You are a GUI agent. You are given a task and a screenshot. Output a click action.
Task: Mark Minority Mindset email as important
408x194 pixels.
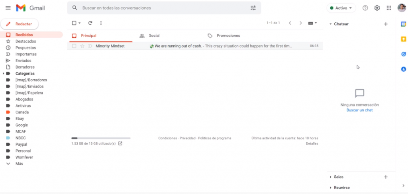[x=90, y=46]
